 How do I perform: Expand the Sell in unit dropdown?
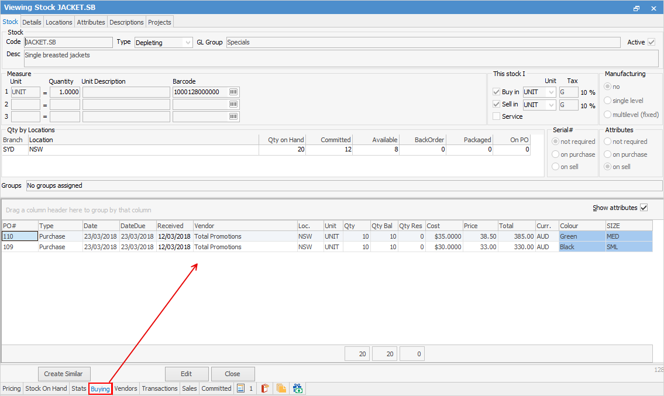pos(551,105)
